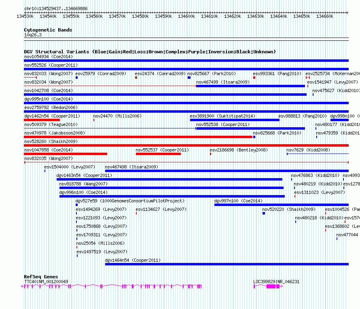Select the nsv467498 (Itsara2009) blue bar
The width and height of the screenshot is (360, 309).
227,171
